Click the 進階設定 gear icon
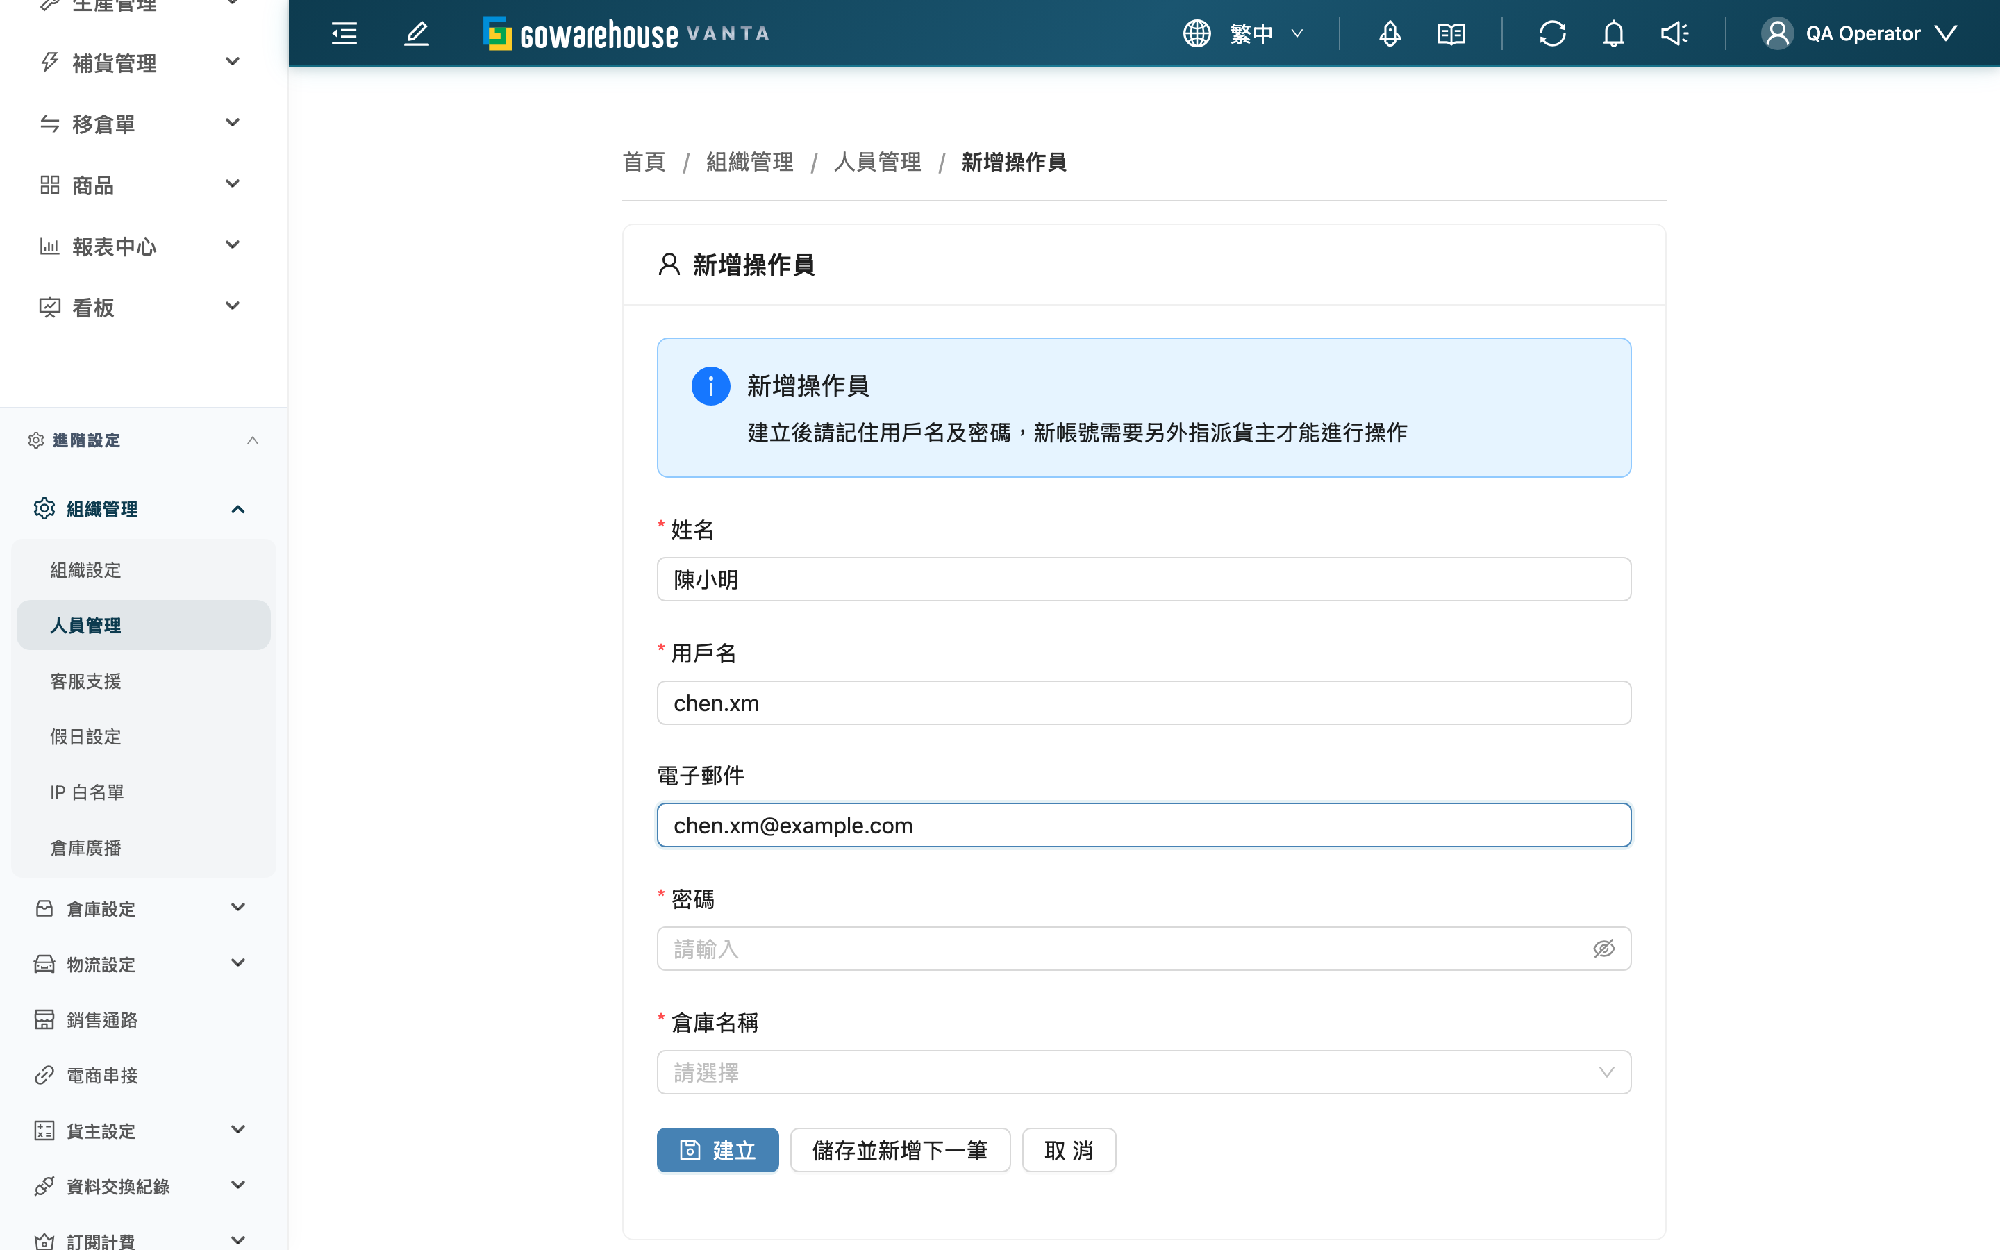2000x1250 pixels. [x=35, y=440]
